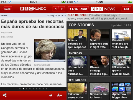Tap the Elena Salgado photo
Image resolution: width=133 pixels, height=100 pixels.
tap(50, 51)
